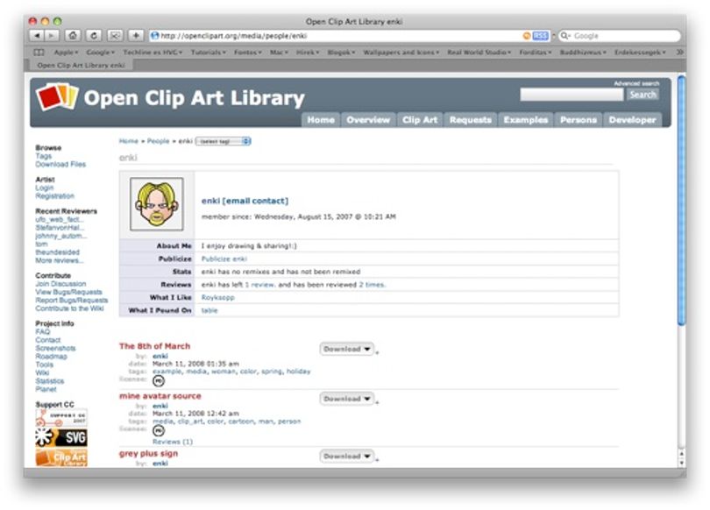Open the bookmarks book icon in the bookmarks bar
The height and width of the screenshot is (510, 710).
[x=39, y=53]
